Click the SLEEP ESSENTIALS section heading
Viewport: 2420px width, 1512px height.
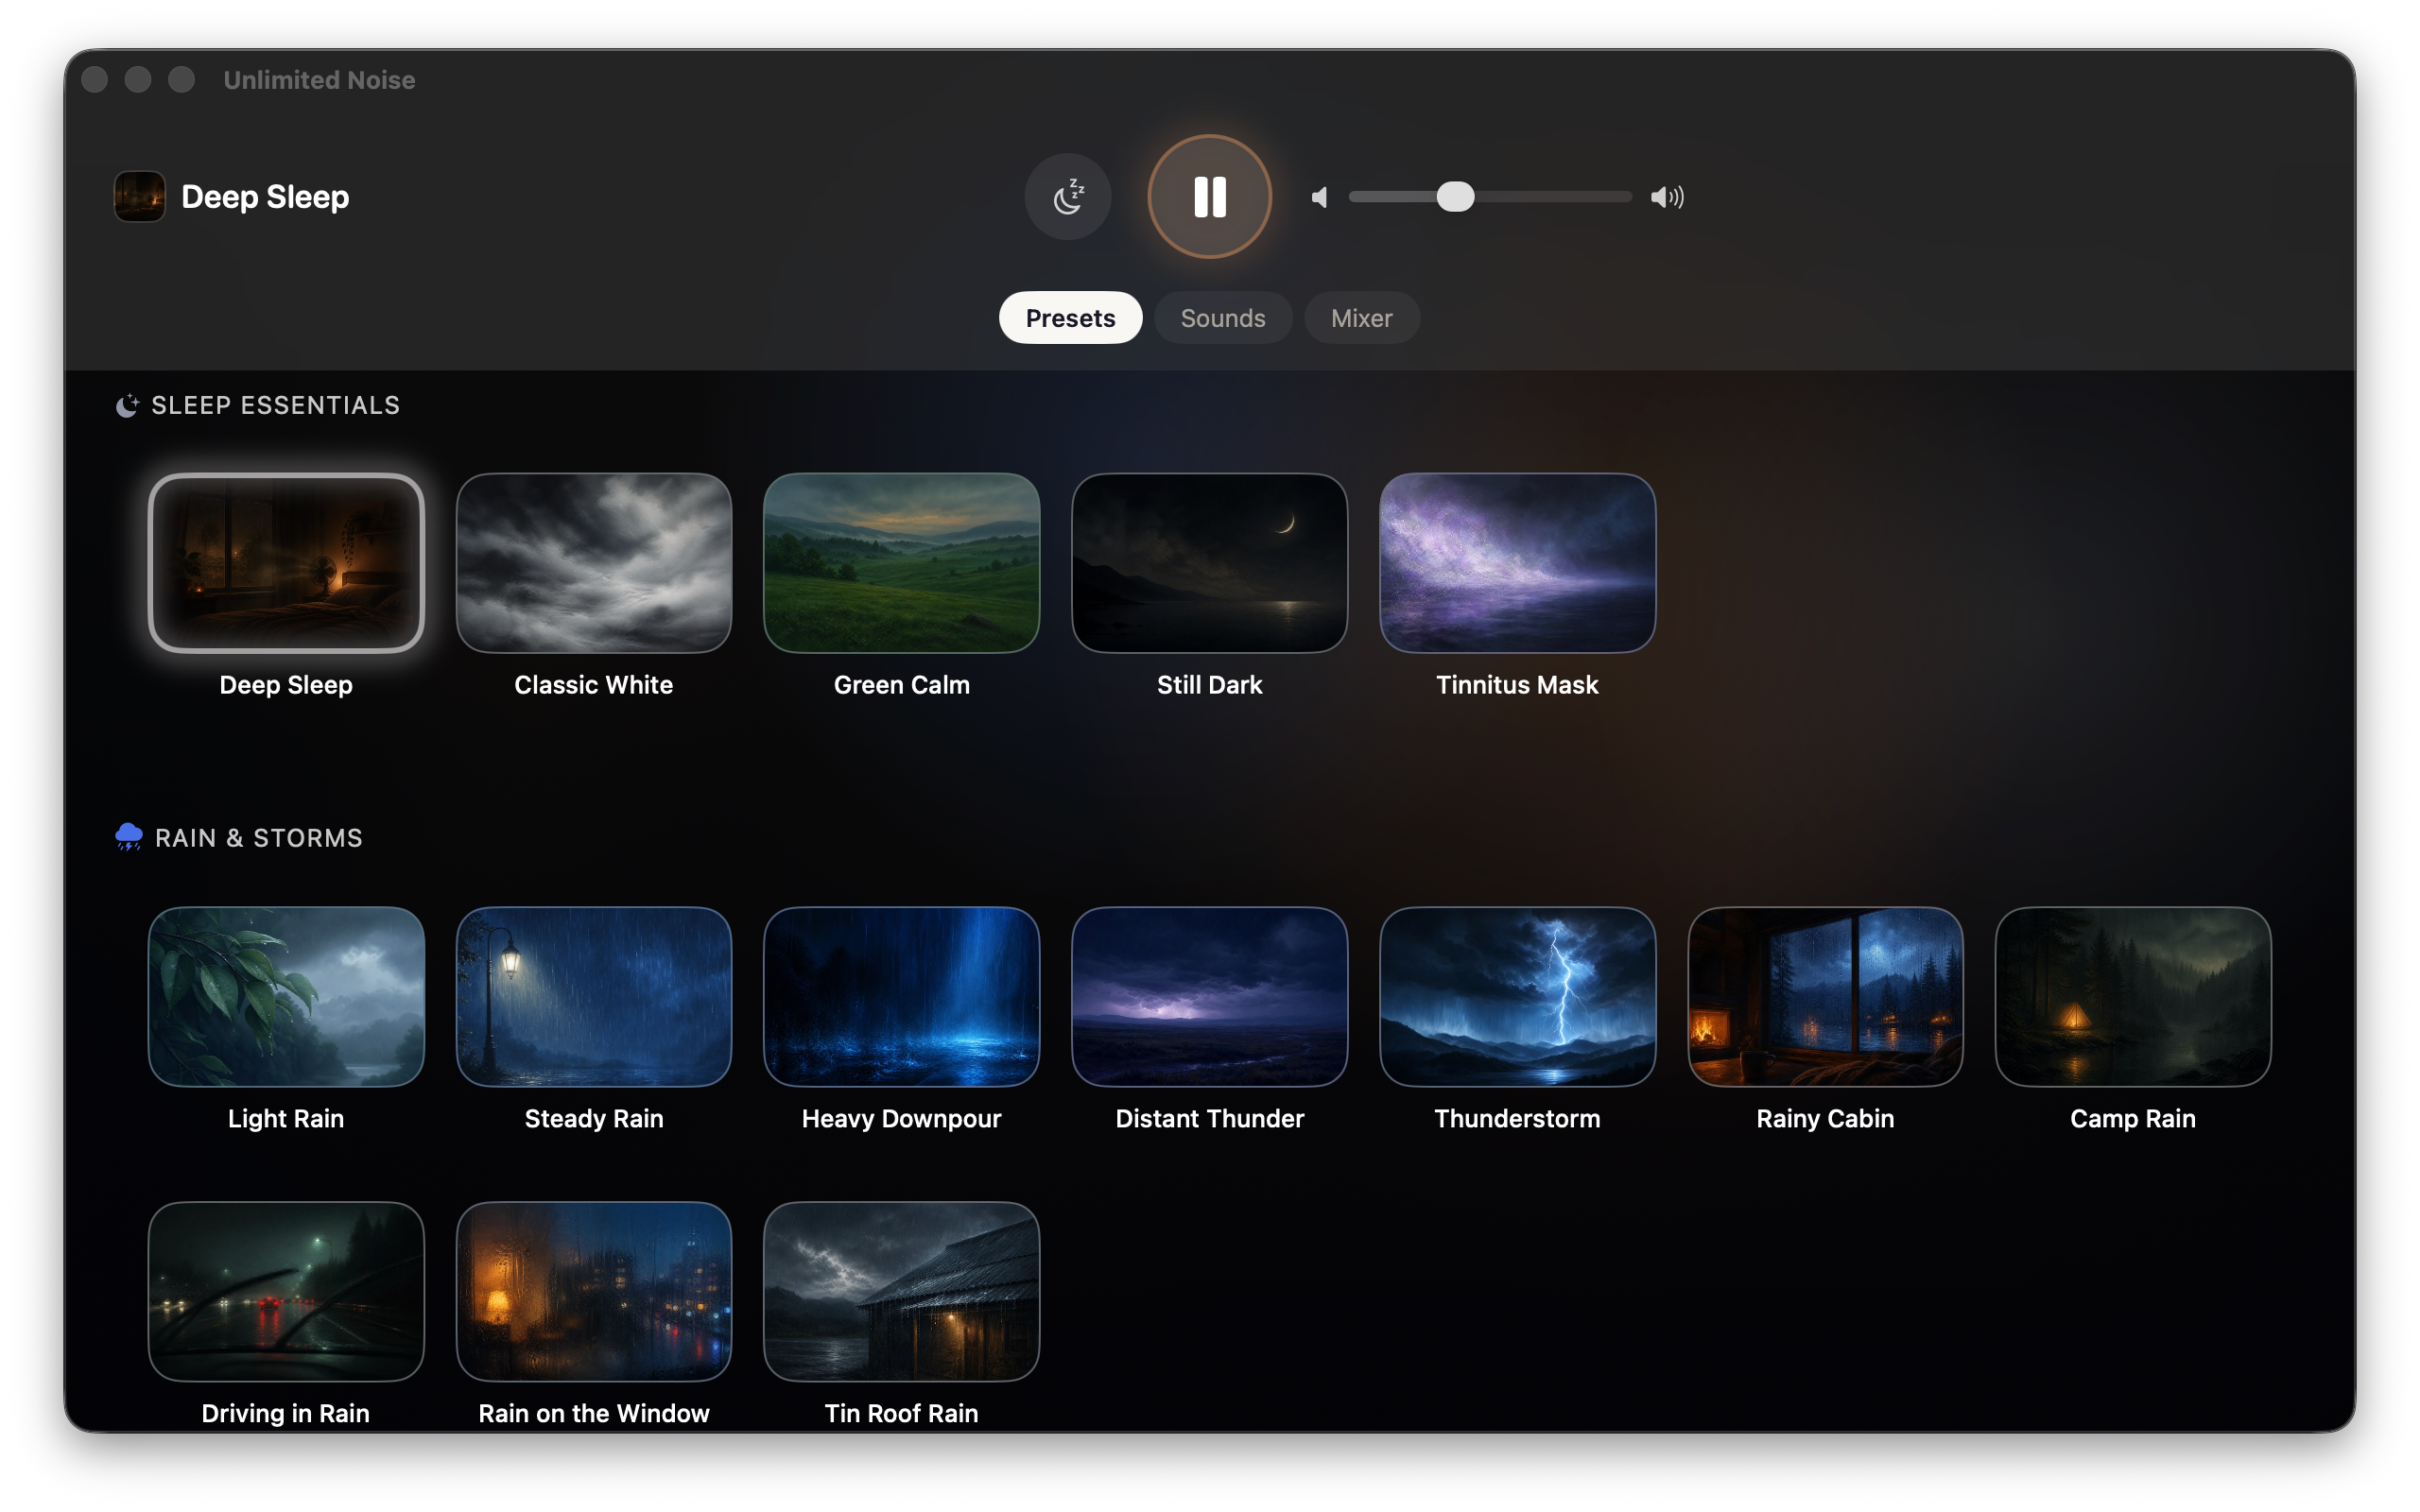click(x=276, y=406)
